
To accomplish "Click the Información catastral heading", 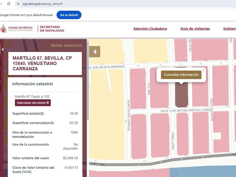I will point(32,84).
